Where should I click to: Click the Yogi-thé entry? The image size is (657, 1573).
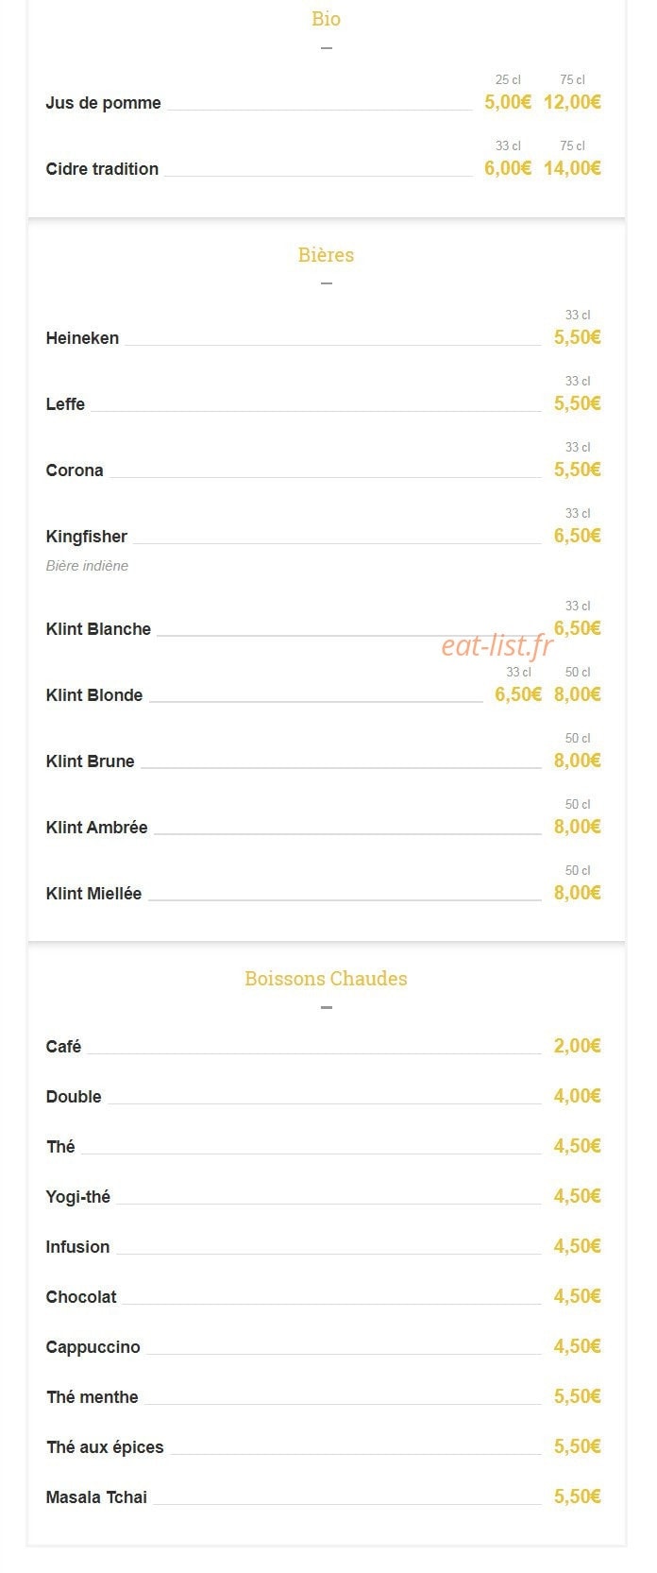(x=77, y=1197)
